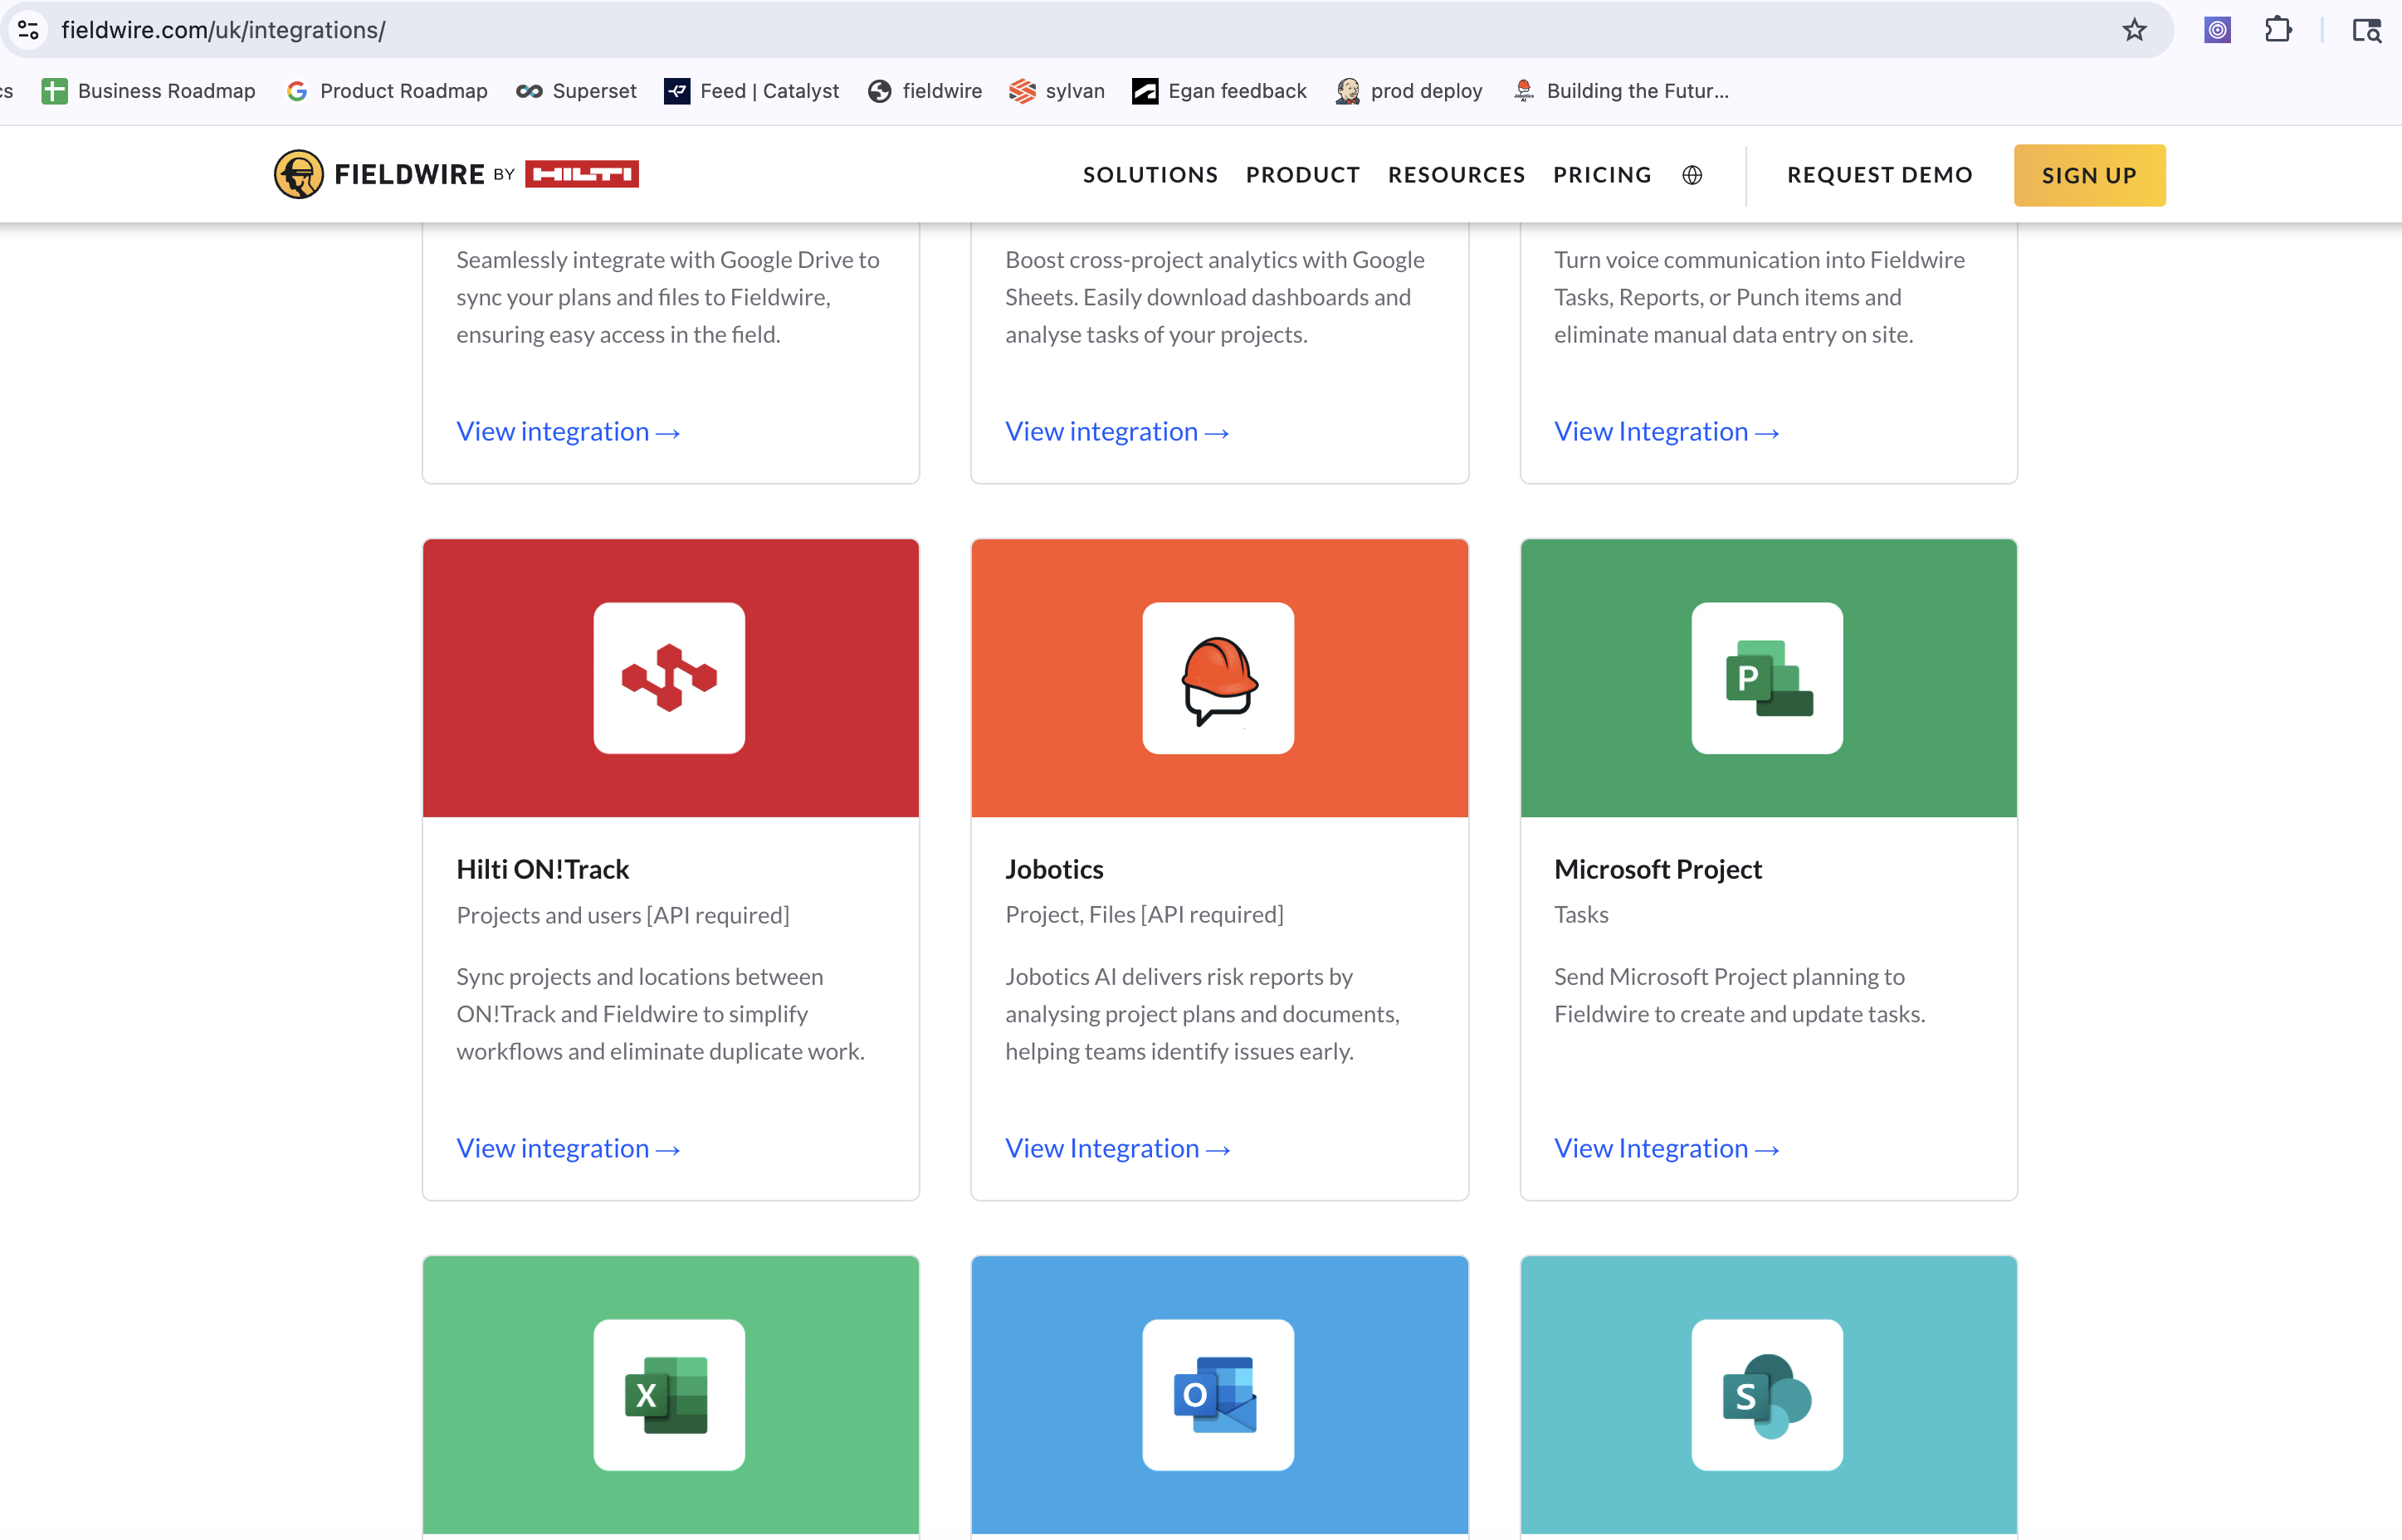Click the Microsoft Project card title
This screenshot has width=2402, height=1540.
pos(1658,869)
